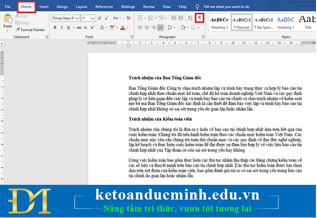The image size is (317, 218).
Task: Switch to the Design tab
Action: (62, 7)
